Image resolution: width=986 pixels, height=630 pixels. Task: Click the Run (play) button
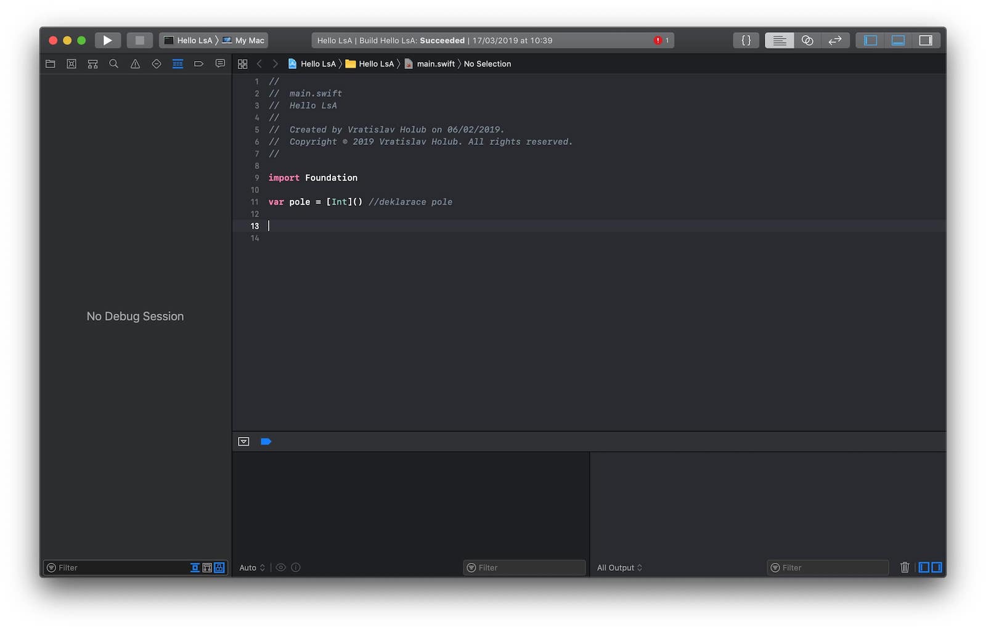tap(107, 40)
